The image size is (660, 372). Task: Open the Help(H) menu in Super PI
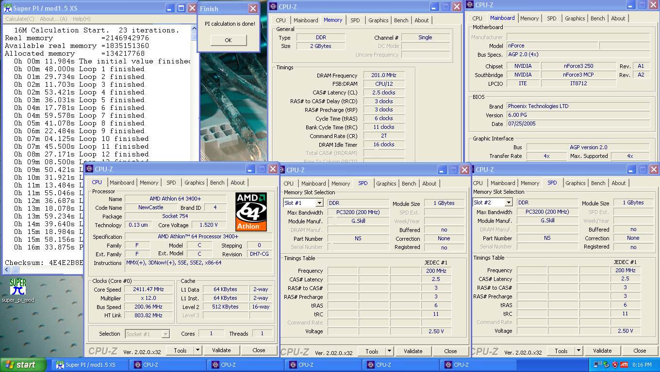(x=82, y=19)
